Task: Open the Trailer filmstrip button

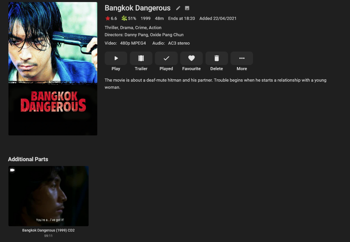Action: tap(141, 58)
